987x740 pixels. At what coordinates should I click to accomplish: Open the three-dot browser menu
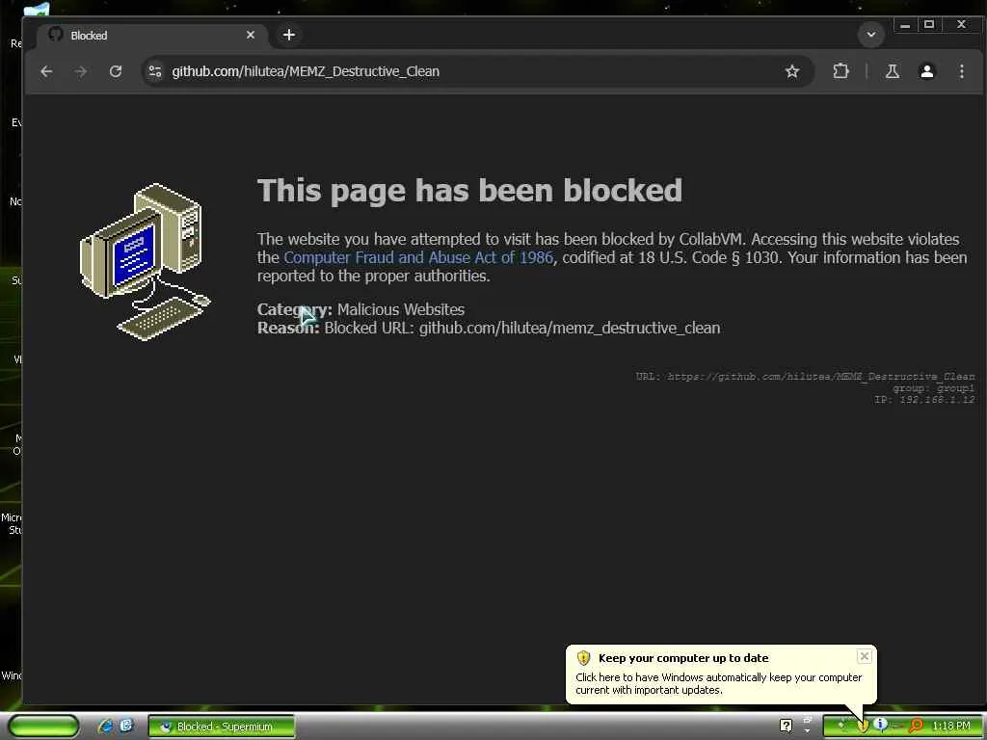[961, 71]
